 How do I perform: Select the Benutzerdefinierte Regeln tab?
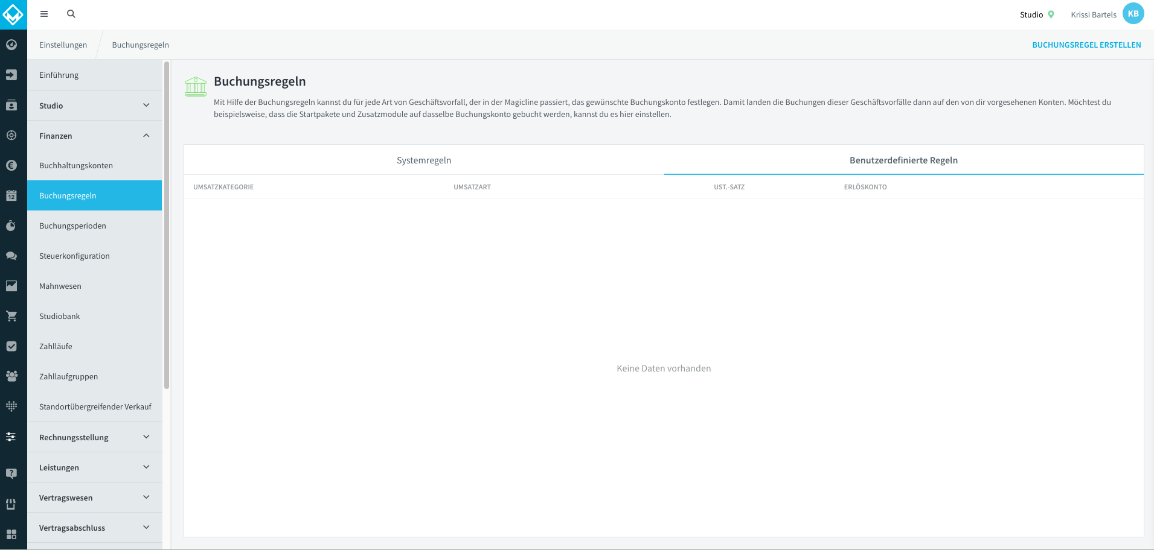click(x=904, y=160)
